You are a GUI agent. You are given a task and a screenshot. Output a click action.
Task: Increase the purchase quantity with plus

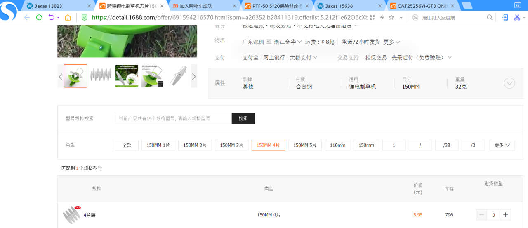click(505, 215)
